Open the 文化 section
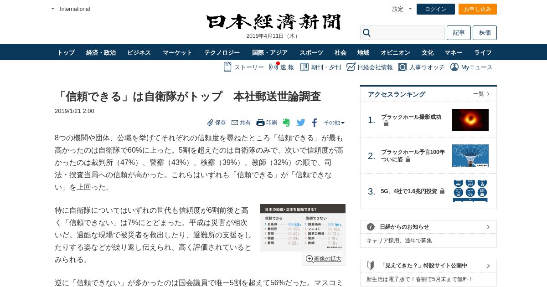Screen dimensions: 547x287 click(428, 52)
